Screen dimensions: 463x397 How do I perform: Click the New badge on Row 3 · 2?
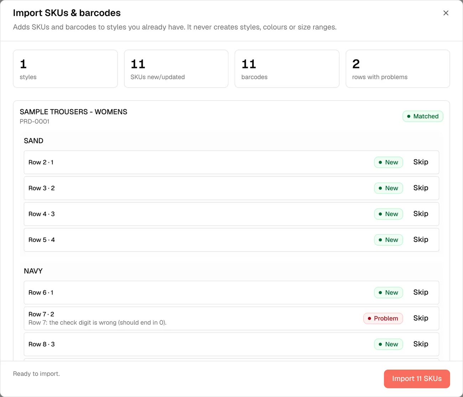388,188
